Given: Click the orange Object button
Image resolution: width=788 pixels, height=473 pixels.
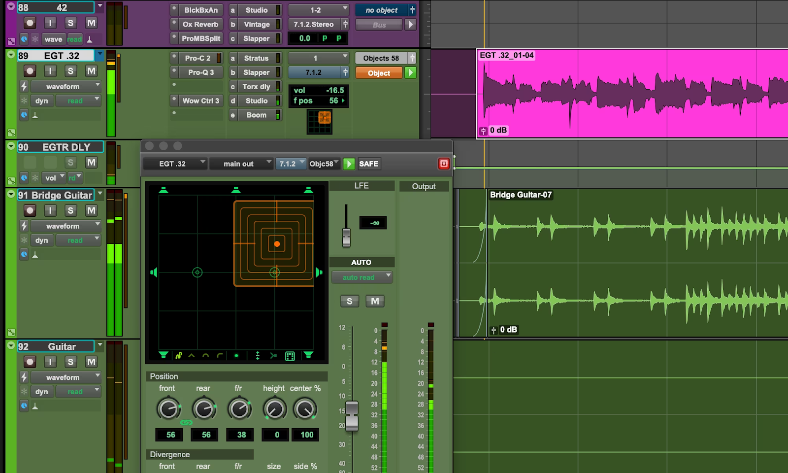Looking at the screenshot, I should [x=379, y=73].
